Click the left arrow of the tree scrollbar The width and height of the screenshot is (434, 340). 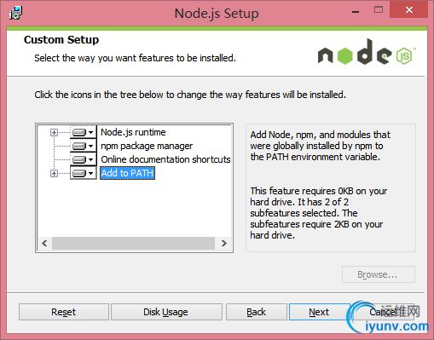click(x=44, y=244)
